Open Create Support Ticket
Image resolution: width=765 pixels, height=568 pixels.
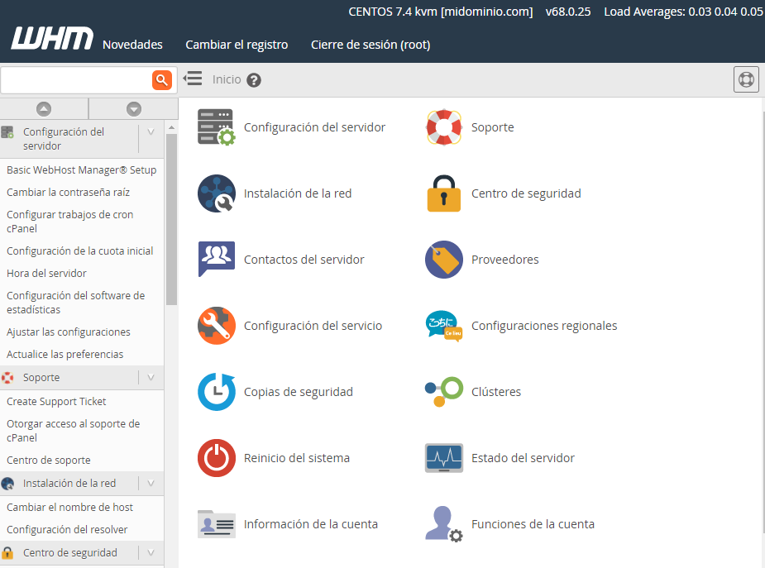pyautogui.click(x=56, y=402)
